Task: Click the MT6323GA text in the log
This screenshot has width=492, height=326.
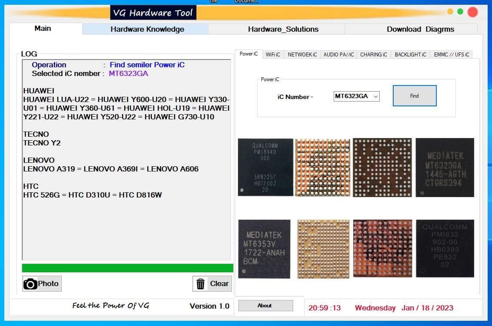Action: click(x=128, y=74)
